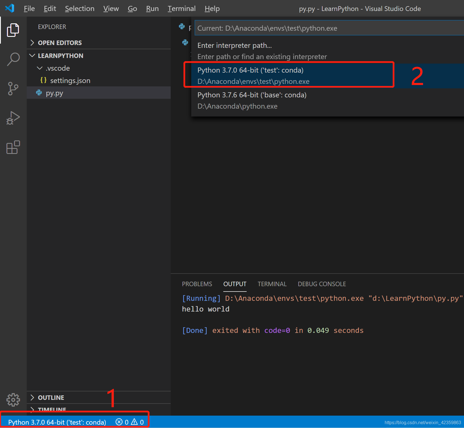Switch to the DEBUG CONSOLE tab
Viewport: 464px width, 428px height.
pyautogui.click(x=322, y=284)
